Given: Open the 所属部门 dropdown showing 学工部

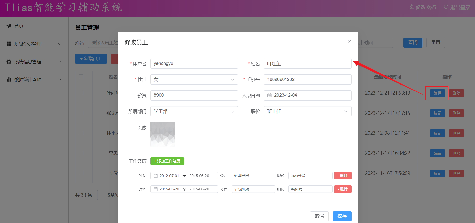Looking at the screenshot, I should [x=194, y=111].
